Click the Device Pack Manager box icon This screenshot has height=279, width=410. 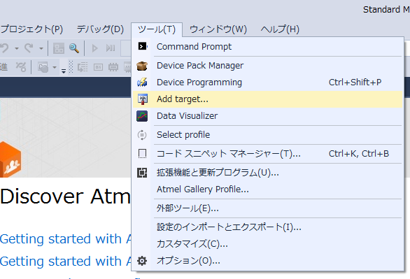coord(142,66)
